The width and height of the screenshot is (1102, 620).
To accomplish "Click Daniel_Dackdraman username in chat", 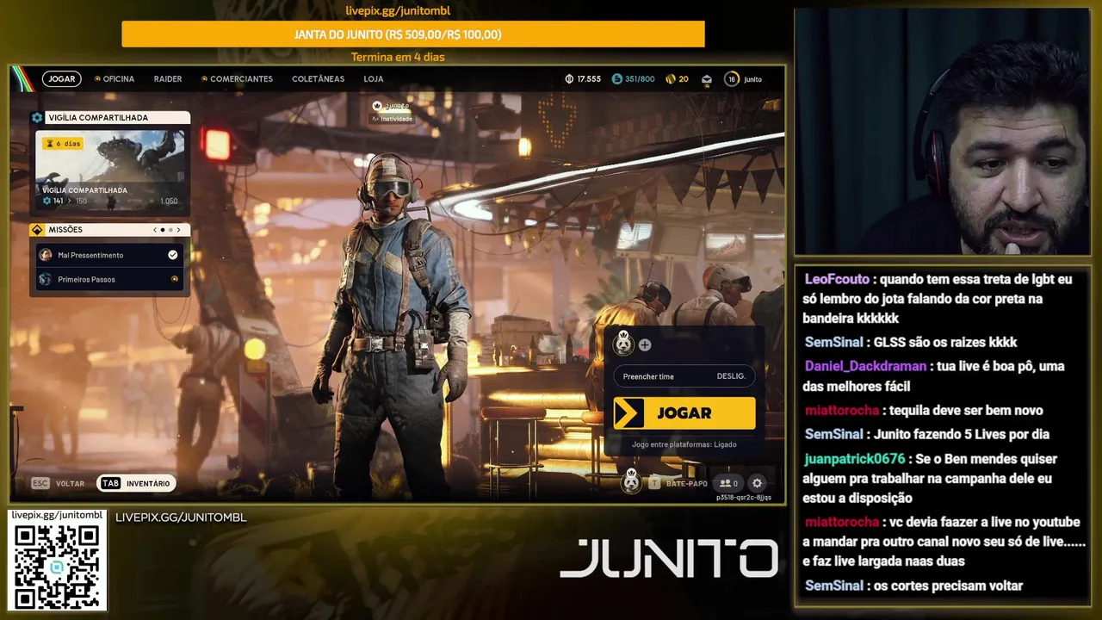I will [x=865, y=366].
